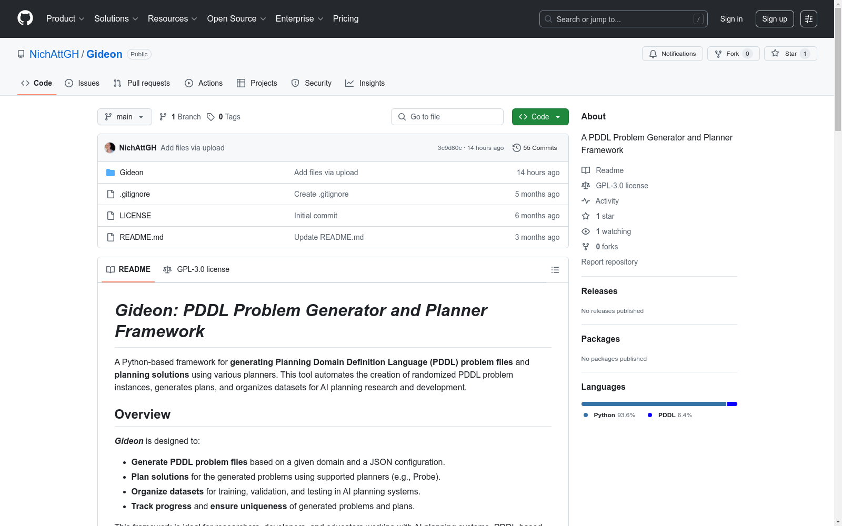Image resolution: width=842 pixels, height=526 pixels.
Task: Click NichAttGH avatar in the commit row
Action: (110, 148)
